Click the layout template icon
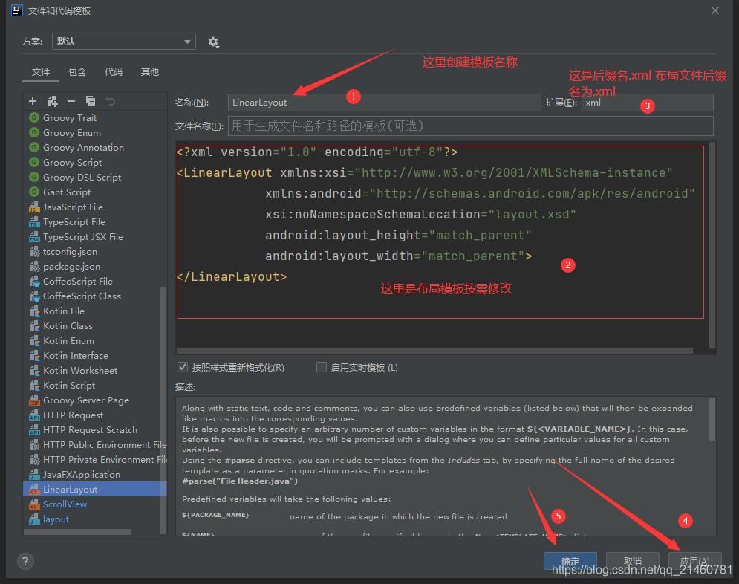Screen dimensions: 739x584 (x=34, y=519)
